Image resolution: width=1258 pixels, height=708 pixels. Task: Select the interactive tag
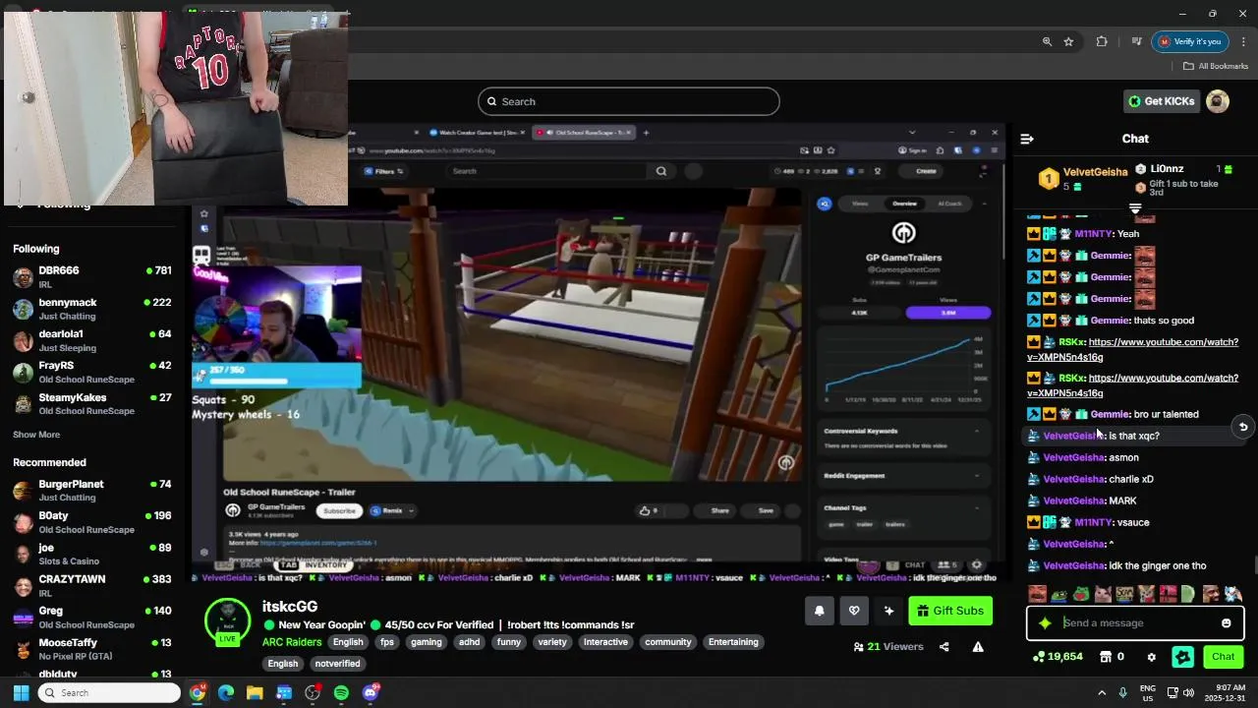pos(605,642)
